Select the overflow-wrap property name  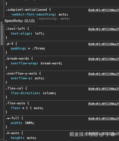point(24,63)
